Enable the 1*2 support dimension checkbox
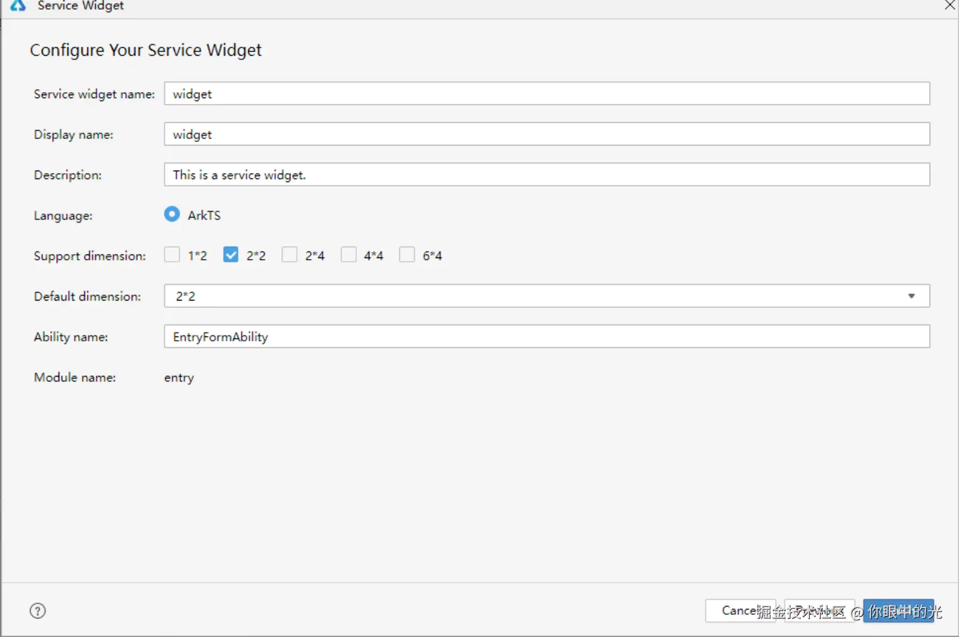This screenshot has width=959, height=637. (172, 254)
